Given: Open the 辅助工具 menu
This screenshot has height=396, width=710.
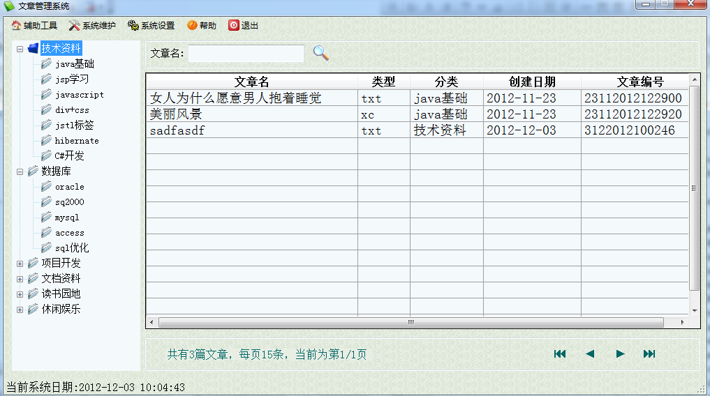Looking at the screenshot, I should tap(35, 25).
